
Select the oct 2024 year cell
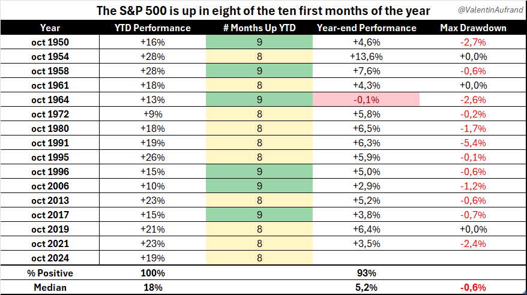tap(50, 258)
